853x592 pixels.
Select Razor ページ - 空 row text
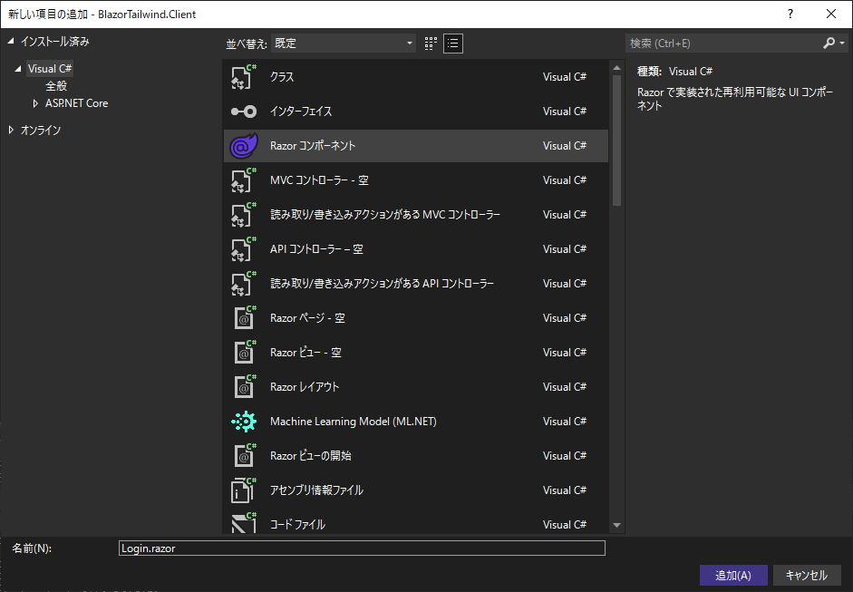pyautogui.click(x=307, y=318)
